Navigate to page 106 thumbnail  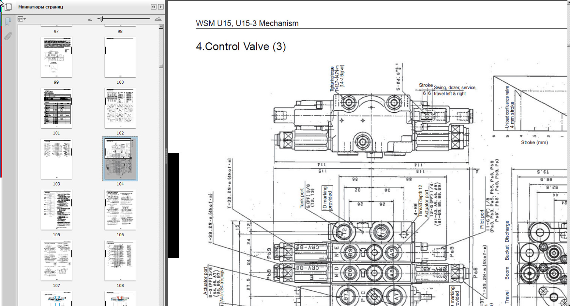[x=120, y=210]
